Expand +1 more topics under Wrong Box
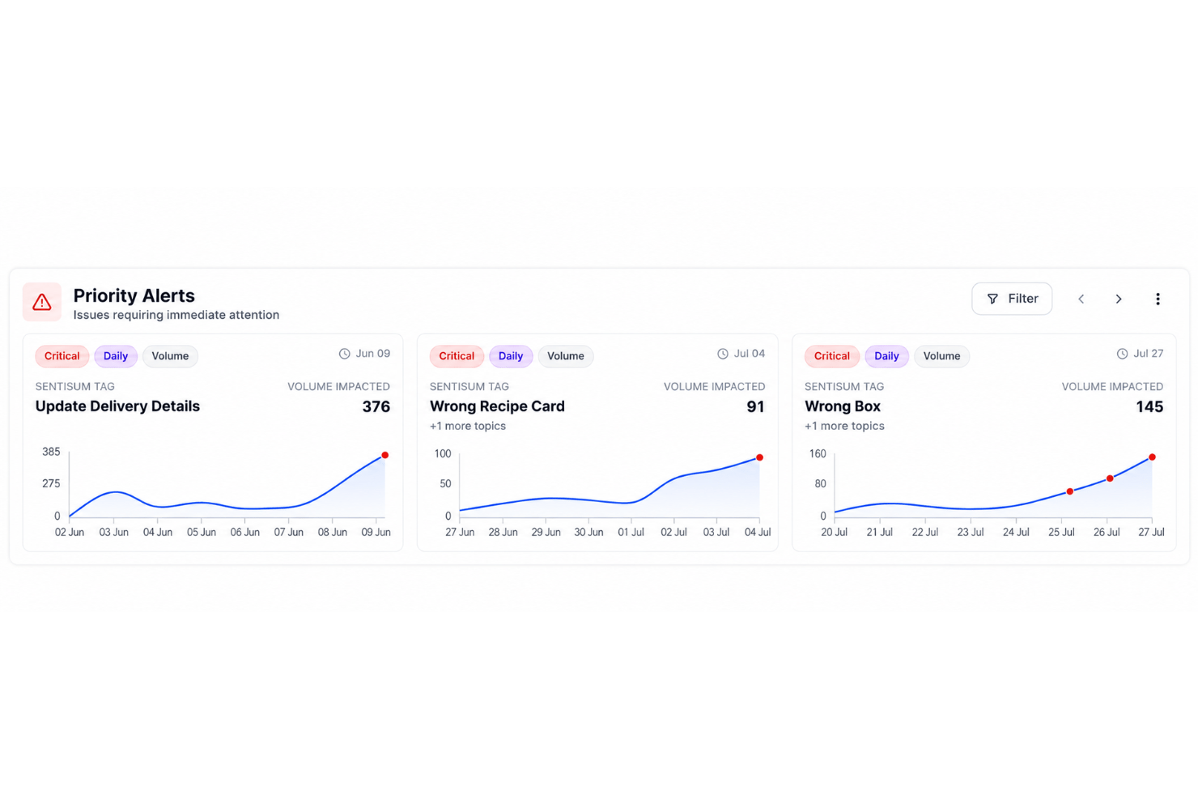This screenshot has height=799, width=1198. [844, 426]
